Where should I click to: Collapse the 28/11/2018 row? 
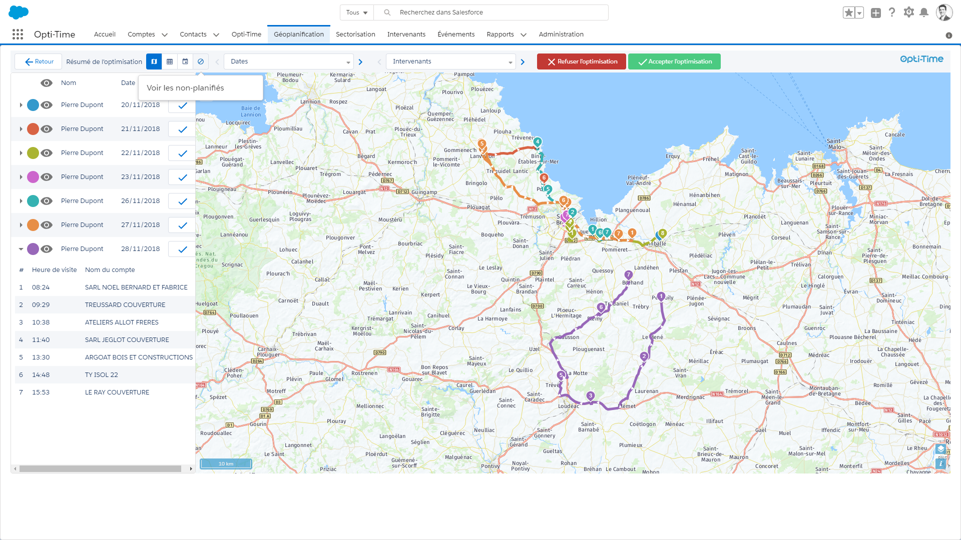21,249
